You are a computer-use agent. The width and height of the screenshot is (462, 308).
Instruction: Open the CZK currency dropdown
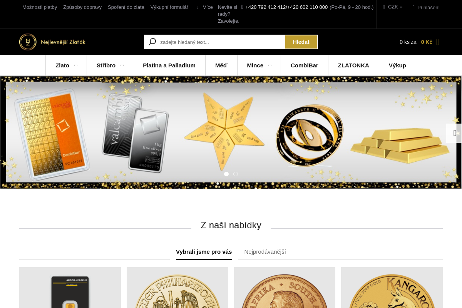point(393,7)
